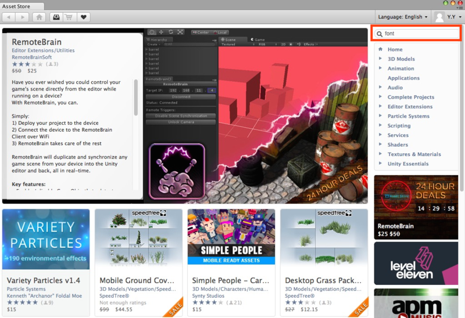Expand the Editor Extensions category arrow

point(380,106)
